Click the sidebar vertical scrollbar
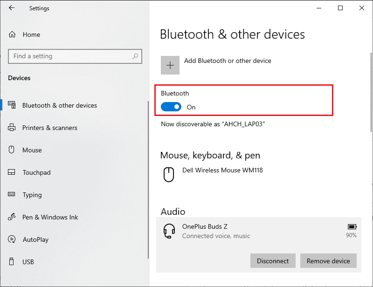Screen dimensions: 373x287 (x=148, y=180)
